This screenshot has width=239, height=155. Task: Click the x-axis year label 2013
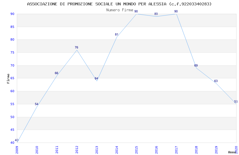pyautogui.click(x=97, y=150)
